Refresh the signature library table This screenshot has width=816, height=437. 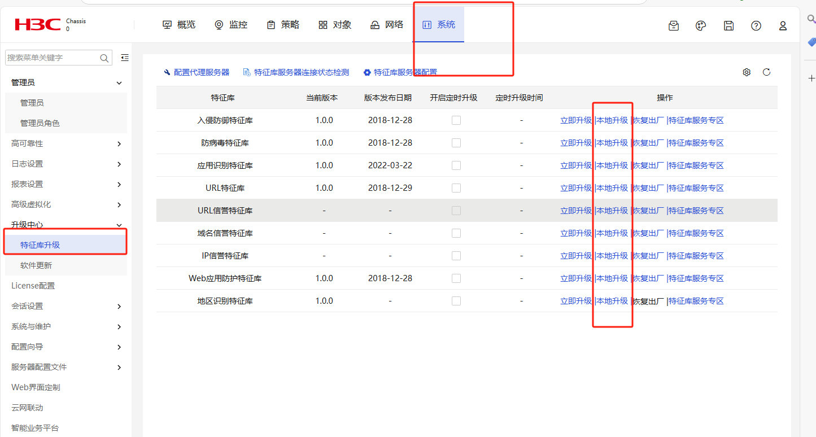click(766, 72)
